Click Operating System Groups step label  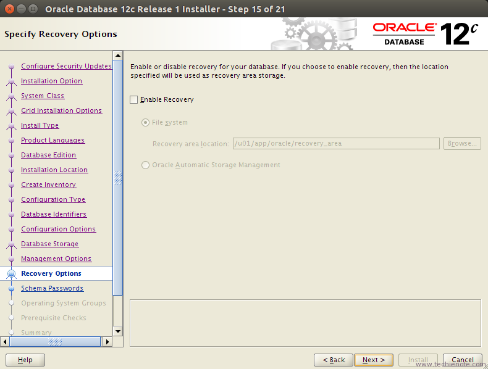tap(64, 303)
